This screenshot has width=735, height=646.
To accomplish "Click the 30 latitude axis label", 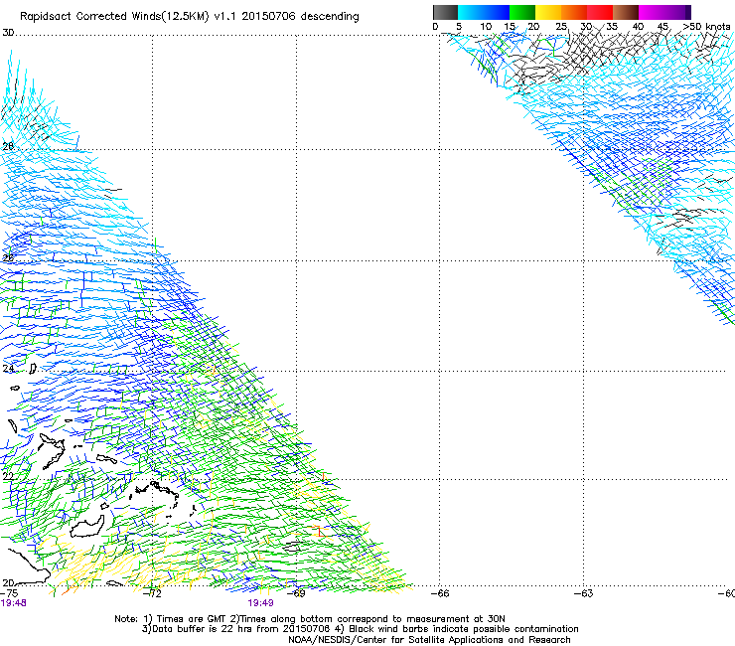I will click(8, 33).
